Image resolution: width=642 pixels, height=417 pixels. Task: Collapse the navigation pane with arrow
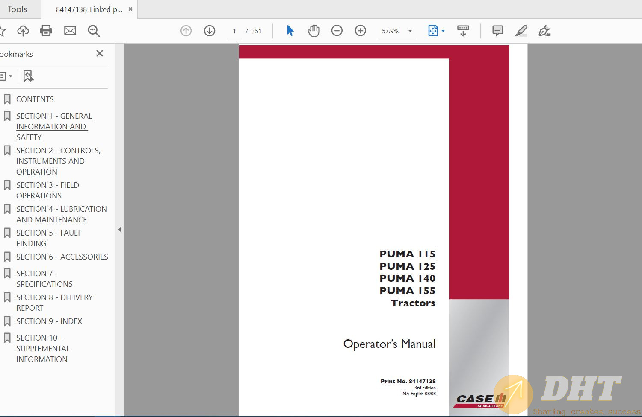pyautogui.click(x=120, y=230)
